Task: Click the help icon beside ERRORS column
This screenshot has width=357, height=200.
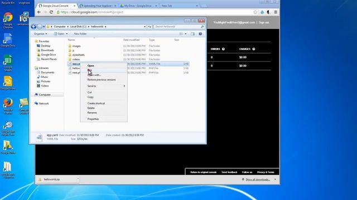Action: (x=223, y=49)
